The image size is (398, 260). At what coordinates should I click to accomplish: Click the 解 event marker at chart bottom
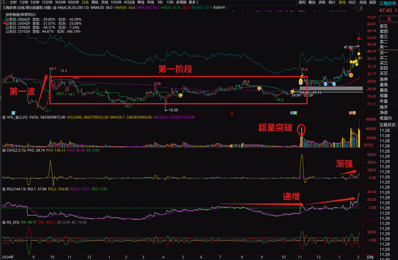pos(14,113)
